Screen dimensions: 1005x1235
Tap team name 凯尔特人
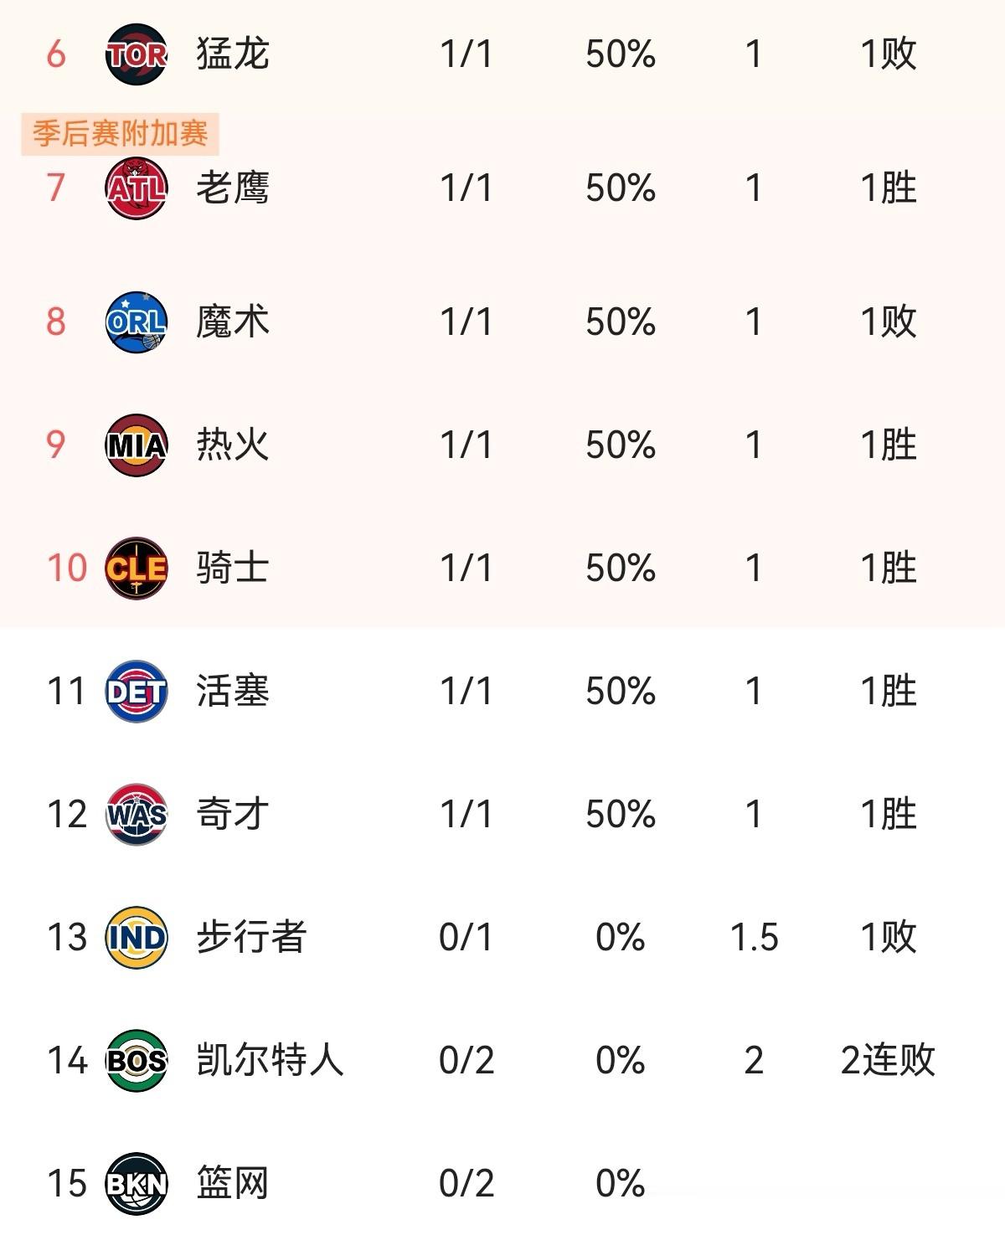click(x=270, y=1060)
